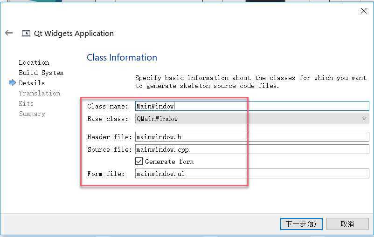The width and height of the screenshot is (374, 237).
Task: Select Location step in sidebar
Action: [x=34, y=62]
